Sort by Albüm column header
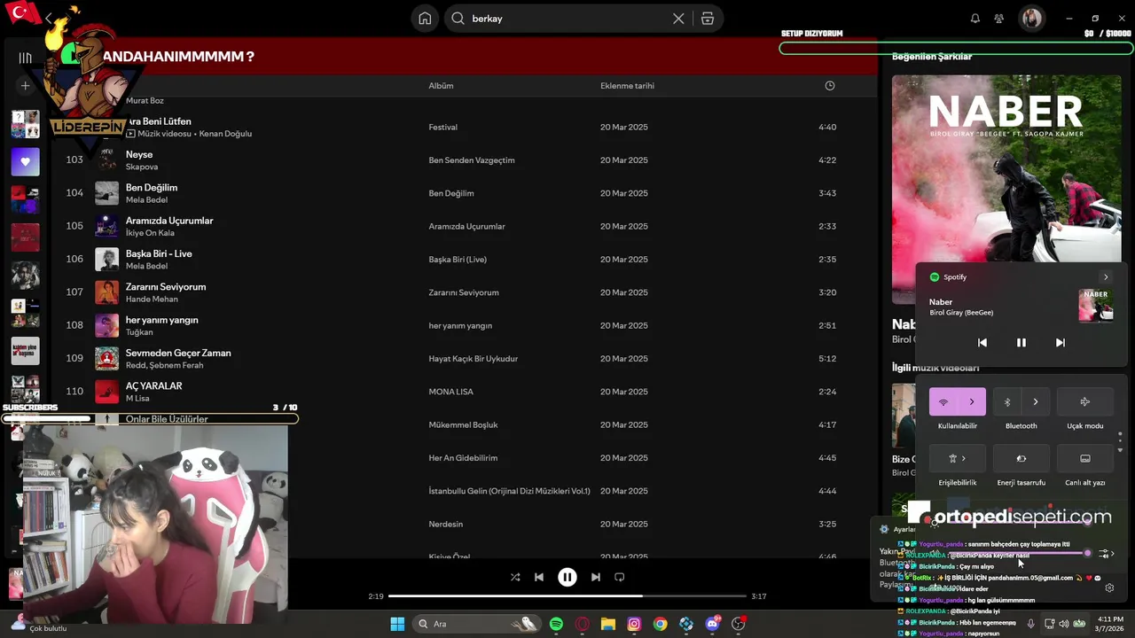 pyautogui.click(x=441, y=86)
